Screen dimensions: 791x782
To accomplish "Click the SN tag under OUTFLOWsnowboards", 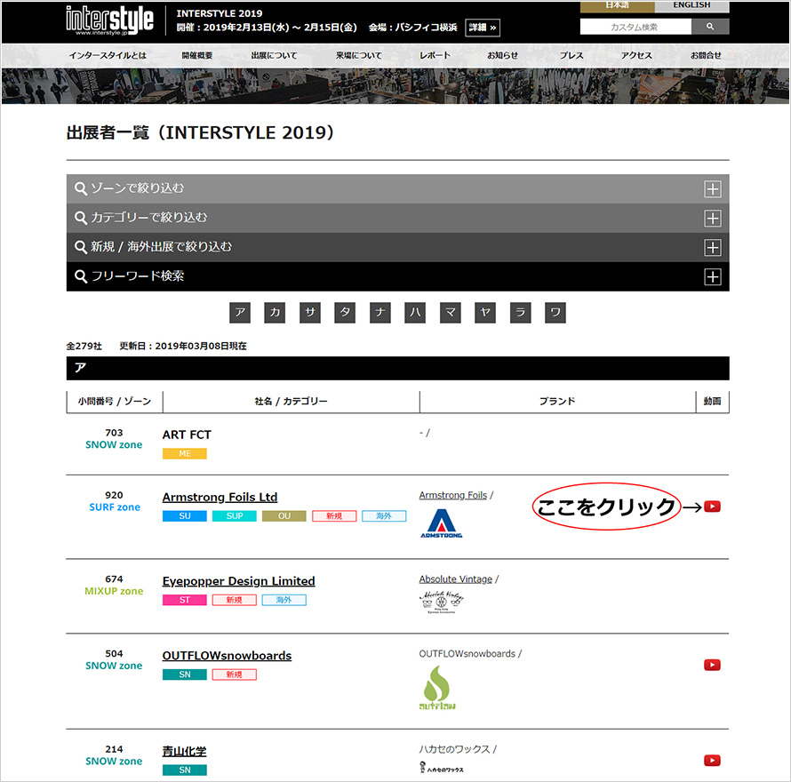I will click(185, 674).
